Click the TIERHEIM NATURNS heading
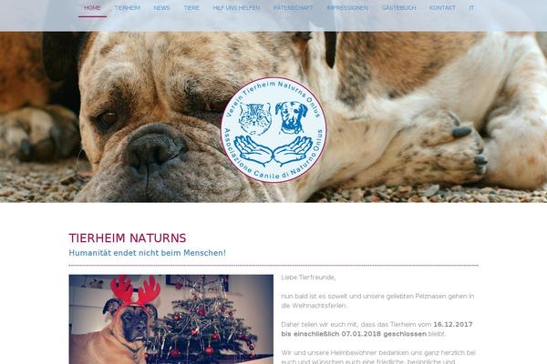This screenshot has width=547, height=364. click(128, 238)
